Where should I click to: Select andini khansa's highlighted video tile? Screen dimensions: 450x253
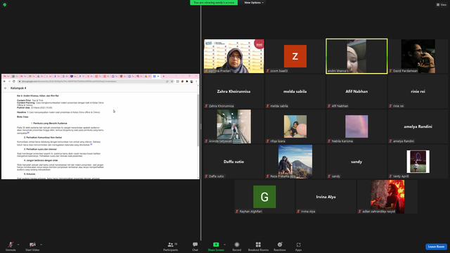356,56
